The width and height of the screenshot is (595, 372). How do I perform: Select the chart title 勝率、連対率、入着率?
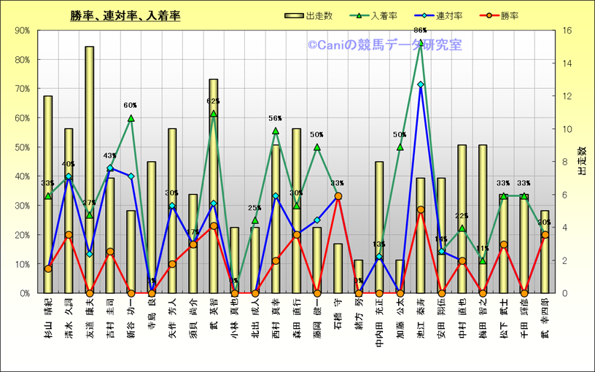pyautogui.click(x=125, y=15)
